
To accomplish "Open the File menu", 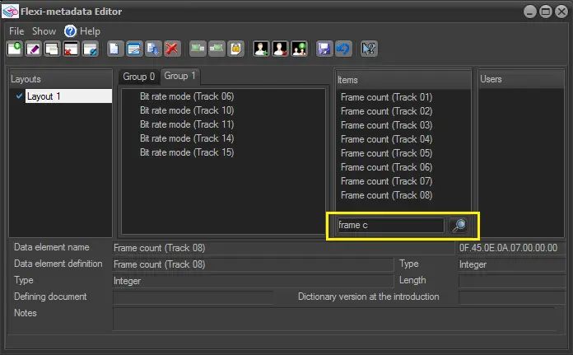I will pyautogui.click(x=16, y=30).
